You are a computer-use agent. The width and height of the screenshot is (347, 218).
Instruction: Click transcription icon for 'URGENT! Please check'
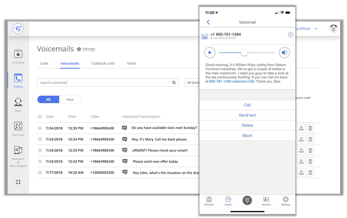tap(124, 150)
